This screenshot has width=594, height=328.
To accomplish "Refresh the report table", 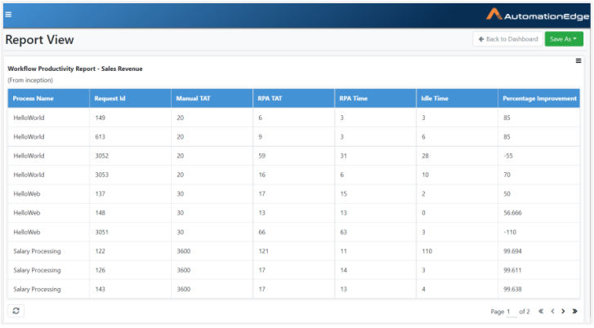I will click(x=17, y=311).
